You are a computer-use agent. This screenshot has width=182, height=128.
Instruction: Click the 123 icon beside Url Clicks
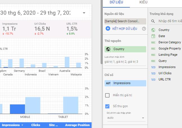pyautogui.click(x=153, y=73)
